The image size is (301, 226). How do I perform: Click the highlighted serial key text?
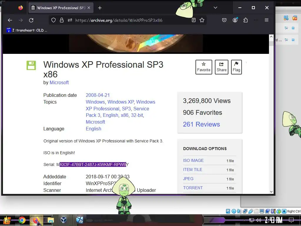[93, 164]
